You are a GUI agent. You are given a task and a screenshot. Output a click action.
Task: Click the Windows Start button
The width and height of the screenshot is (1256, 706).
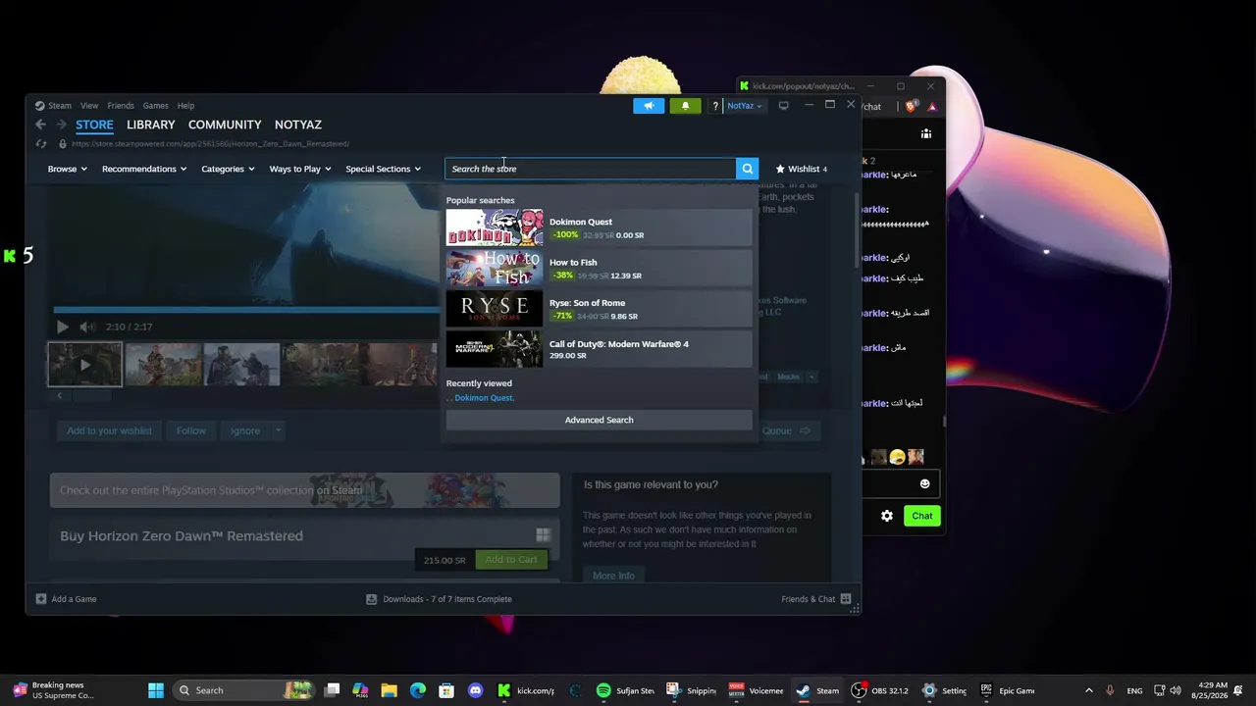tap(156, 690)
